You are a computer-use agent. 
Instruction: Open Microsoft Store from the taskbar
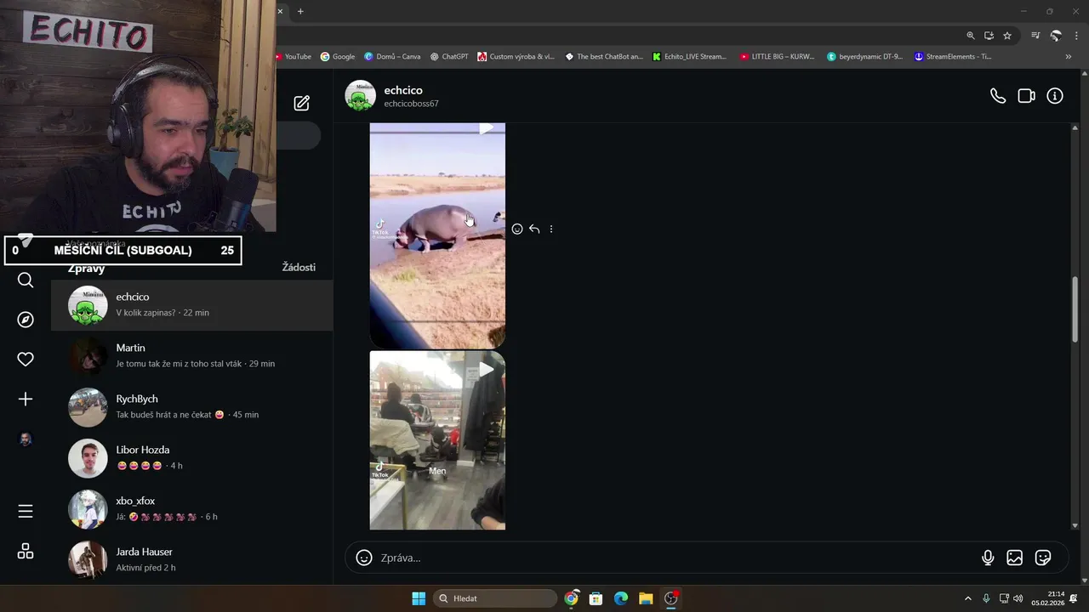[596, 598]
